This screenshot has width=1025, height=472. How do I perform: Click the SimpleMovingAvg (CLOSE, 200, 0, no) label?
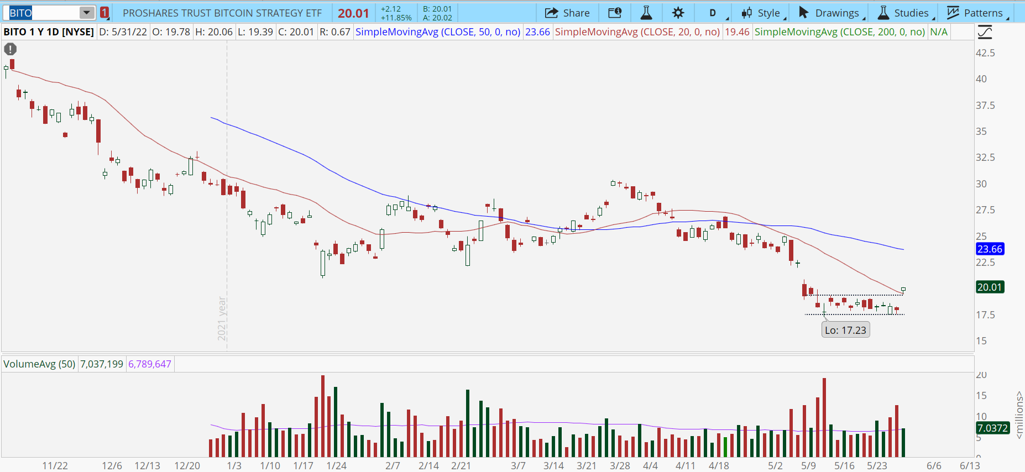pyautogui.click(x=840, y=32)
